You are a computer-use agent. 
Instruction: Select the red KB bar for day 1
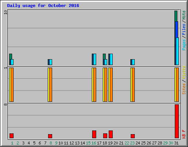click(11, 136)
